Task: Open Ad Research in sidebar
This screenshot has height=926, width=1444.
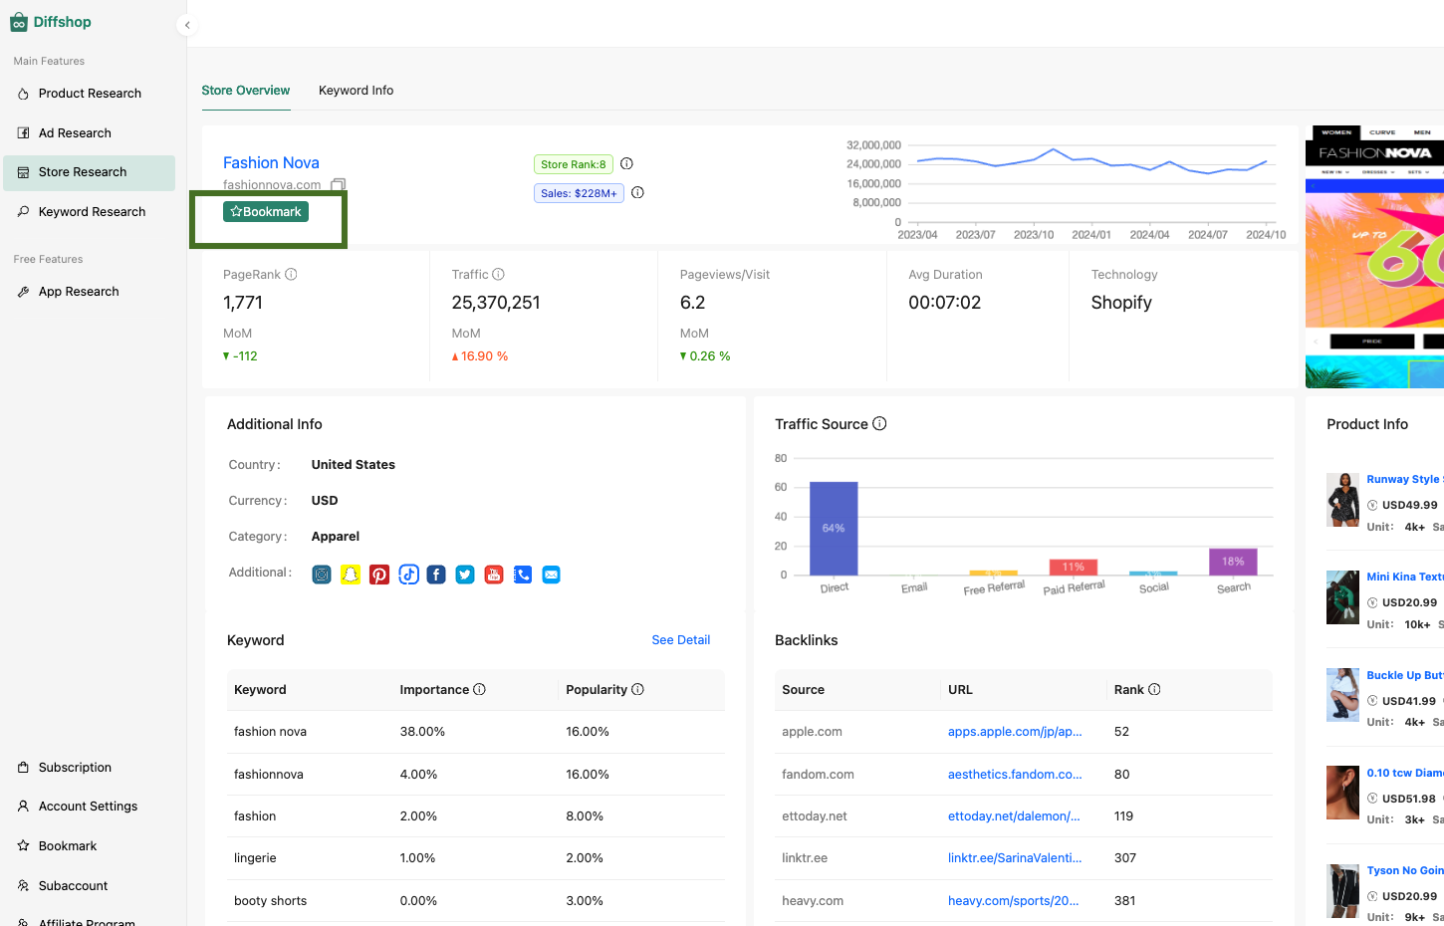Action: 90,133
